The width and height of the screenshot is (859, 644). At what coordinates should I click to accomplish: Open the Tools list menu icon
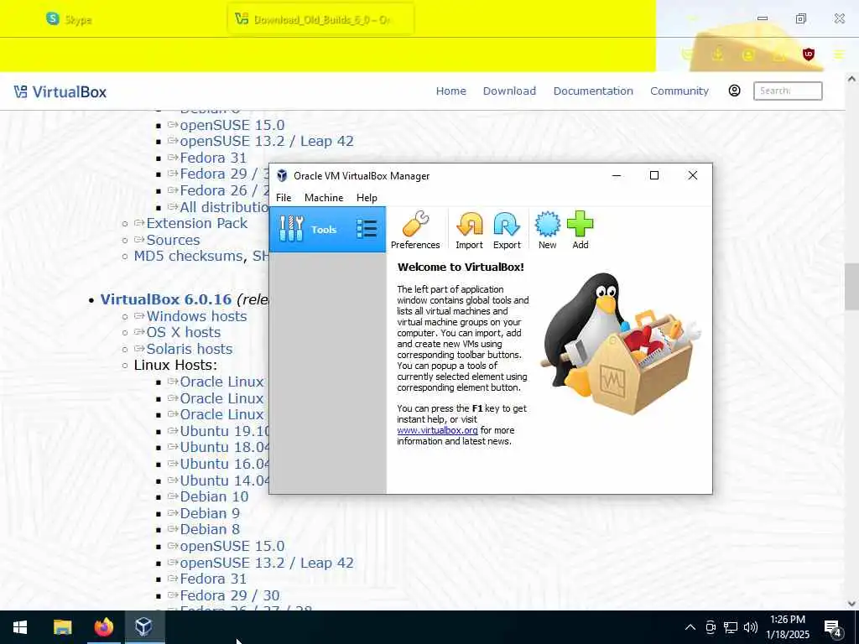[367, 229]
